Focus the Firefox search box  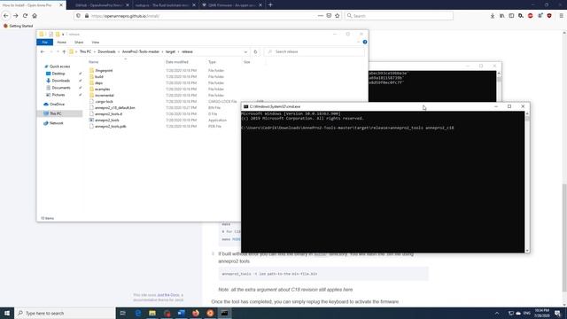pyautogui.click(x=399, y=16)
